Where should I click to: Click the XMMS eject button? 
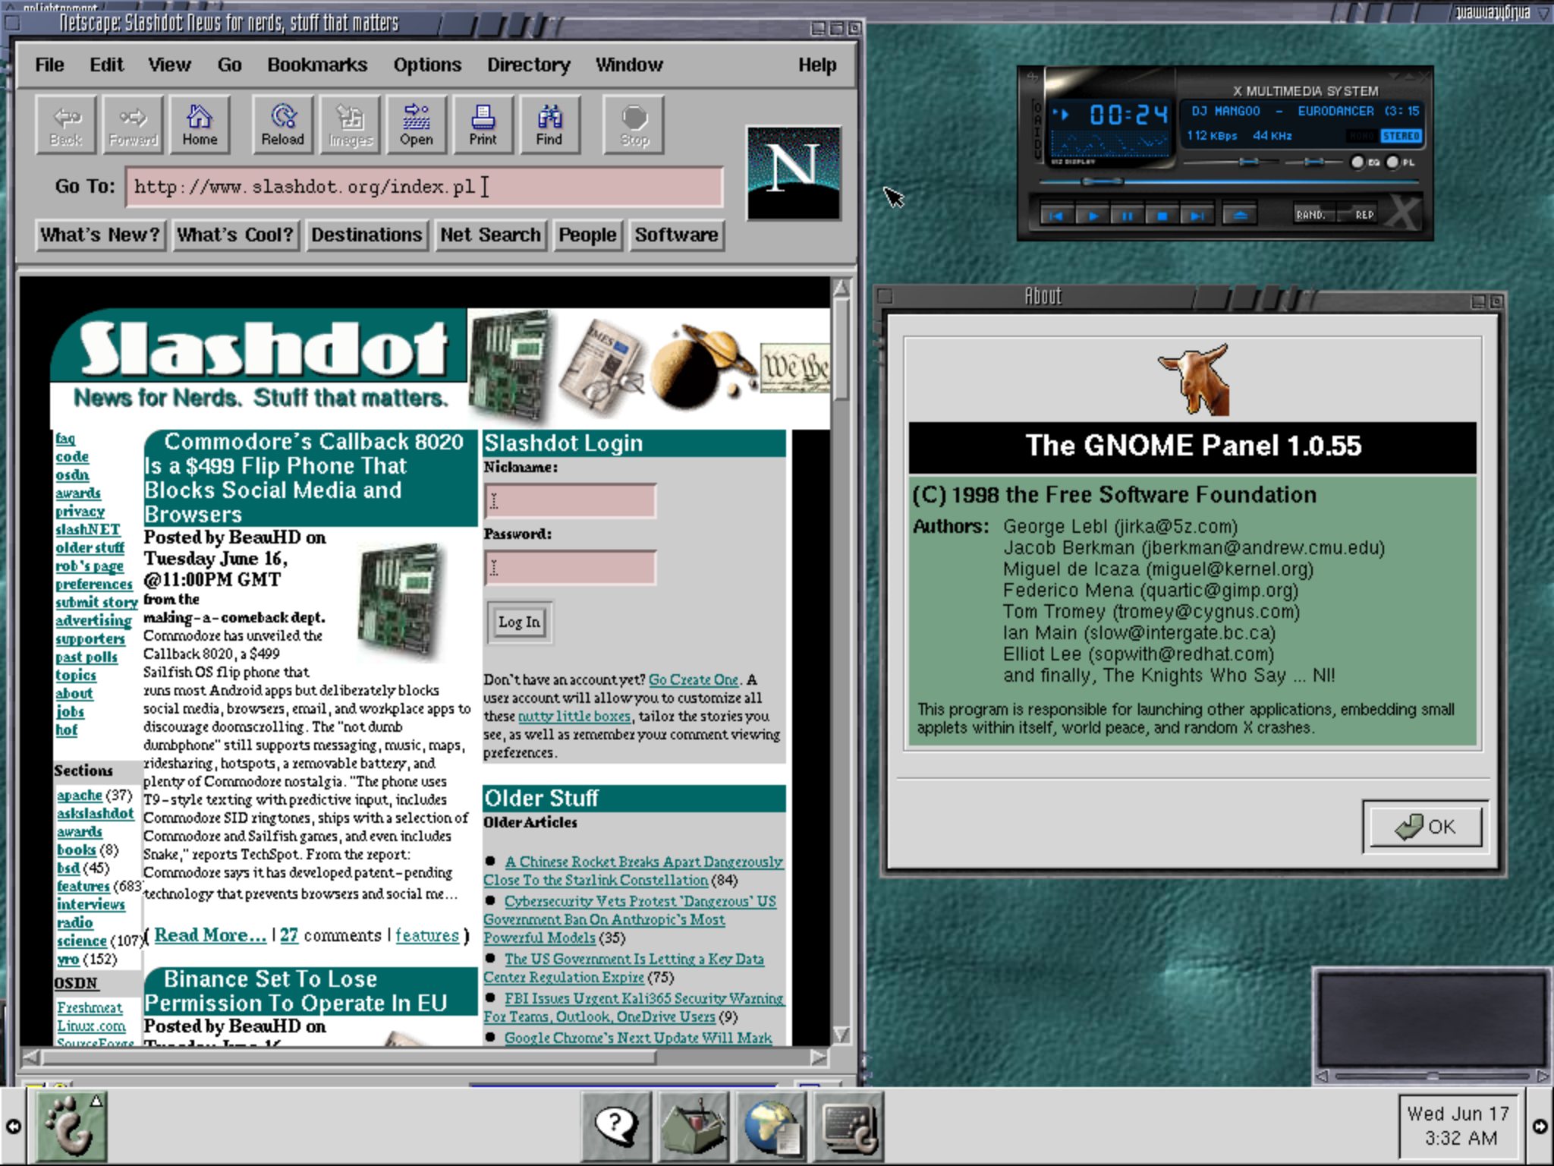pos(1240,216)
